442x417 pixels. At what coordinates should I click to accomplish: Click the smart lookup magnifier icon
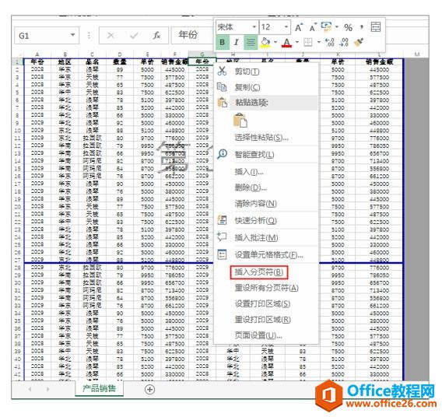223,154
